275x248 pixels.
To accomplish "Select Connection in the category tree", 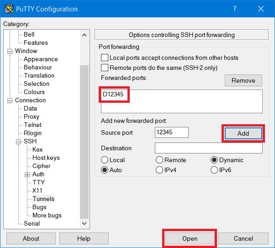I will (30, 100).
